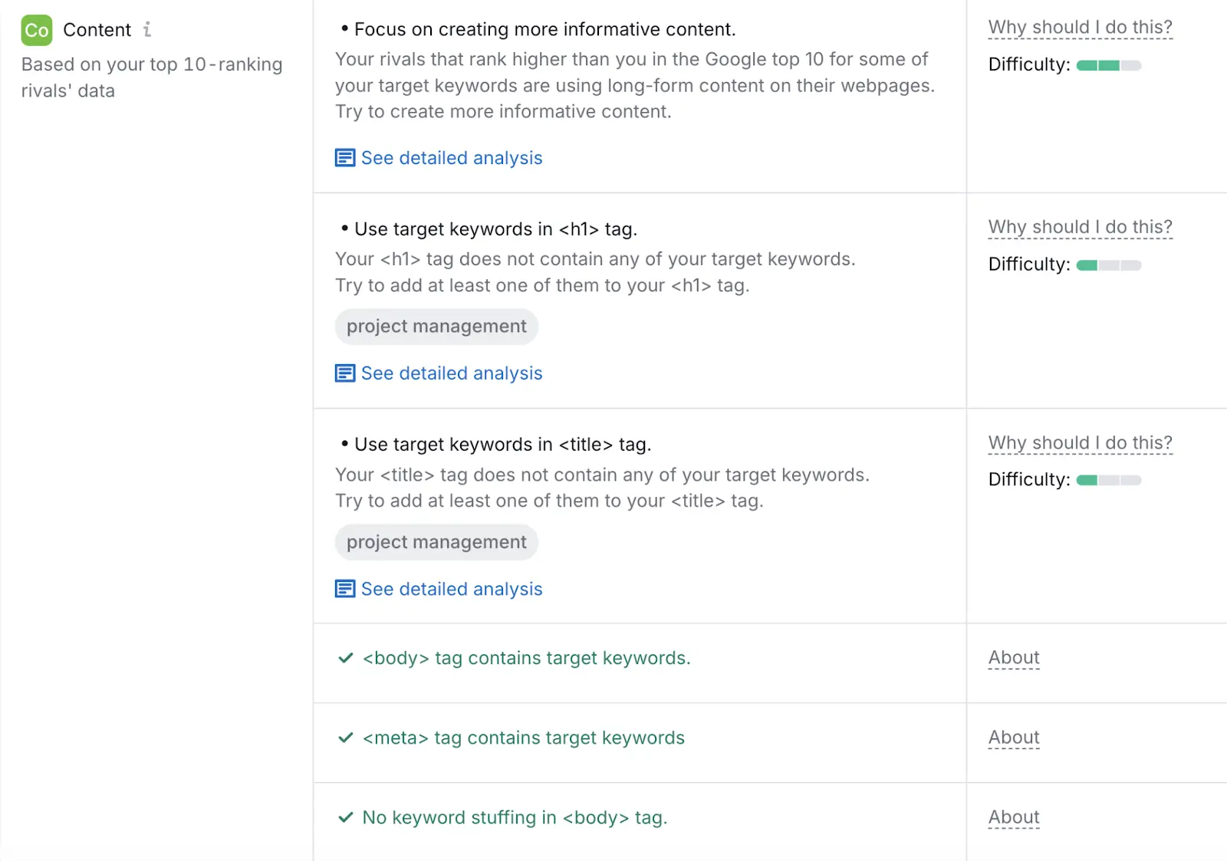The height and width of the screenshot is (861, 1227).
Task: Select the bullet beside Use target keywords in title
Action: coord(345,442)
